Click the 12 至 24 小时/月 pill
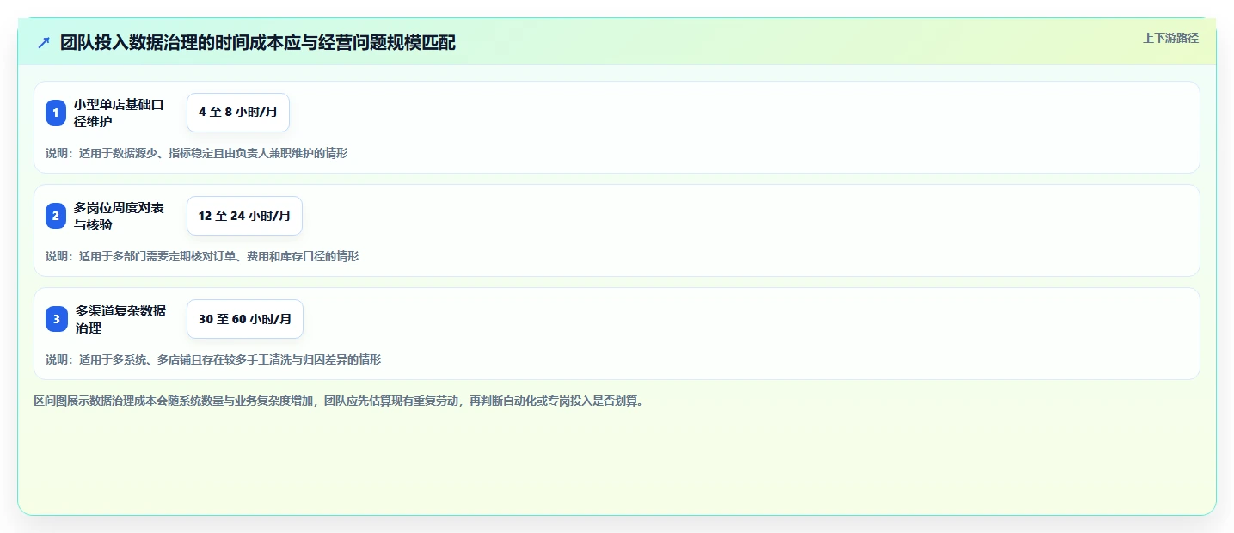The image size is (1234, 533). [244, 216]
